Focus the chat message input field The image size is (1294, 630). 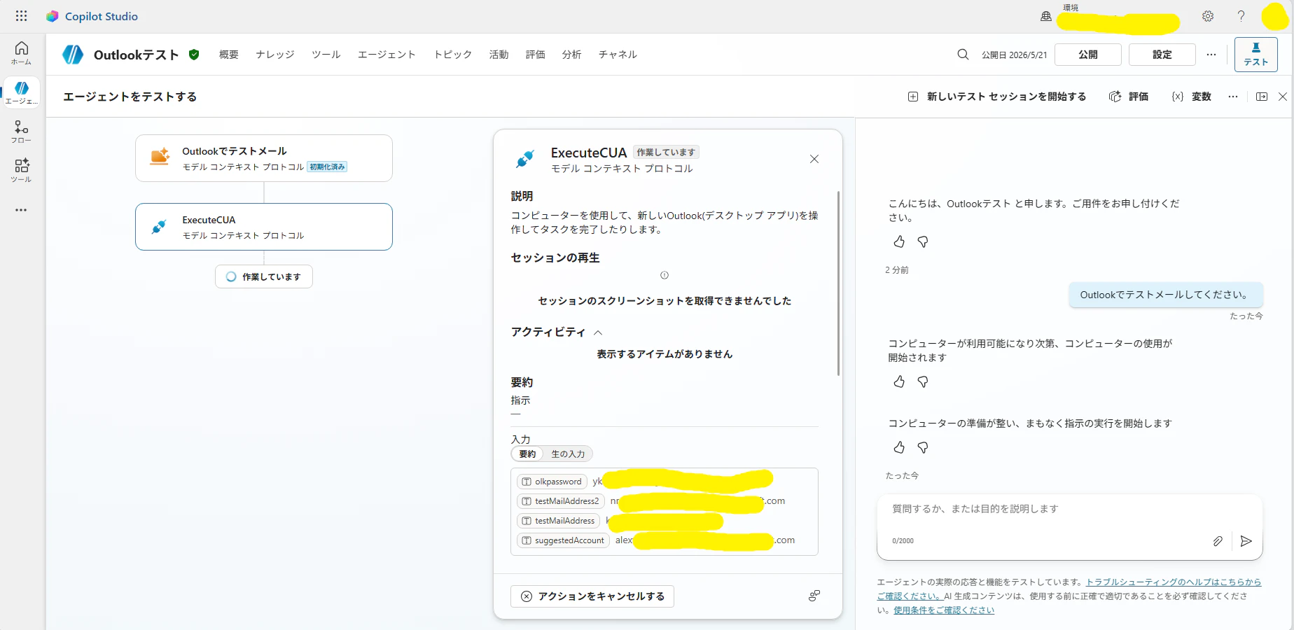pyautogui.click(x=1069, y=509)
